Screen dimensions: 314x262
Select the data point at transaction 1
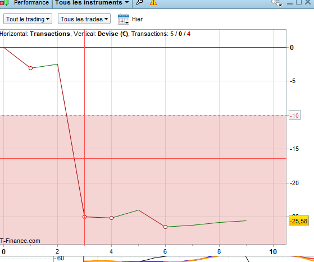[x=31, y=68]
